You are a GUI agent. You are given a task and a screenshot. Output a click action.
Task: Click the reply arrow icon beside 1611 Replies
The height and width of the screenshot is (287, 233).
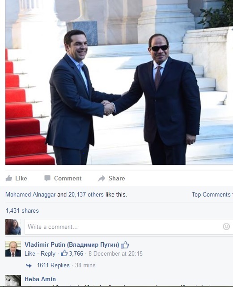[29, 266]
